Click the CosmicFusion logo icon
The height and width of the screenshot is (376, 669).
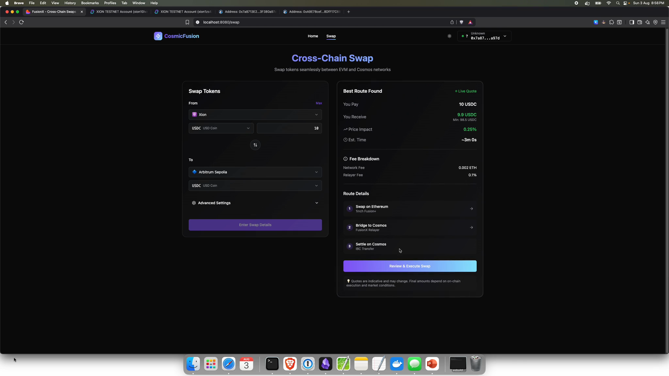pyautogui.click(x=158, y=36)
